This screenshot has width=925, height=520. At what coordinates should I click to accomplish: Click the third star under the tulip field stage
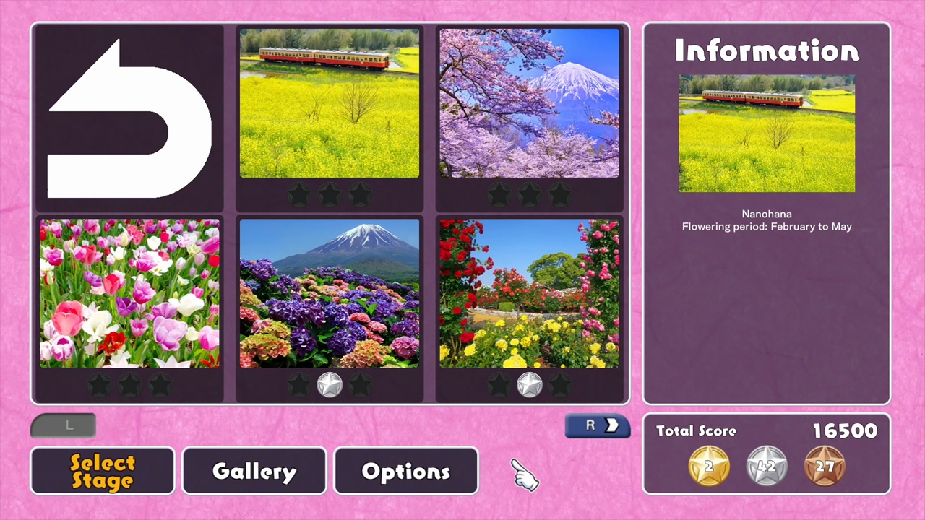point(160,385)
